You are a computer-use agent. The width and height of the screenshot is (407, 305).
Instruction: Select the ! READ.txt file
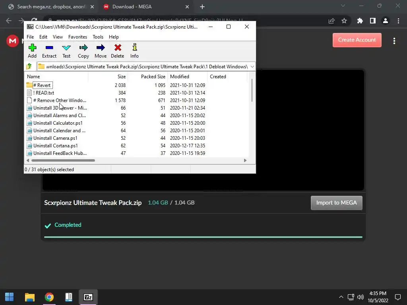coord(44,93)
